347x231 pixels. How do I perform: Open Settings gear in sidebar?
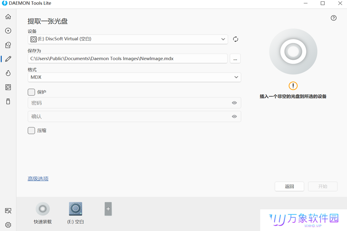click(x=8, y=225)
